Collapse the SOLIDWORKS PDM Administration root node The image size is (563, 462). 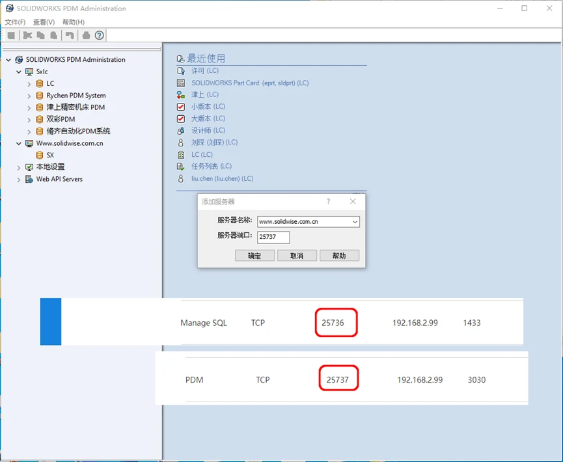(x=8, y=60)
